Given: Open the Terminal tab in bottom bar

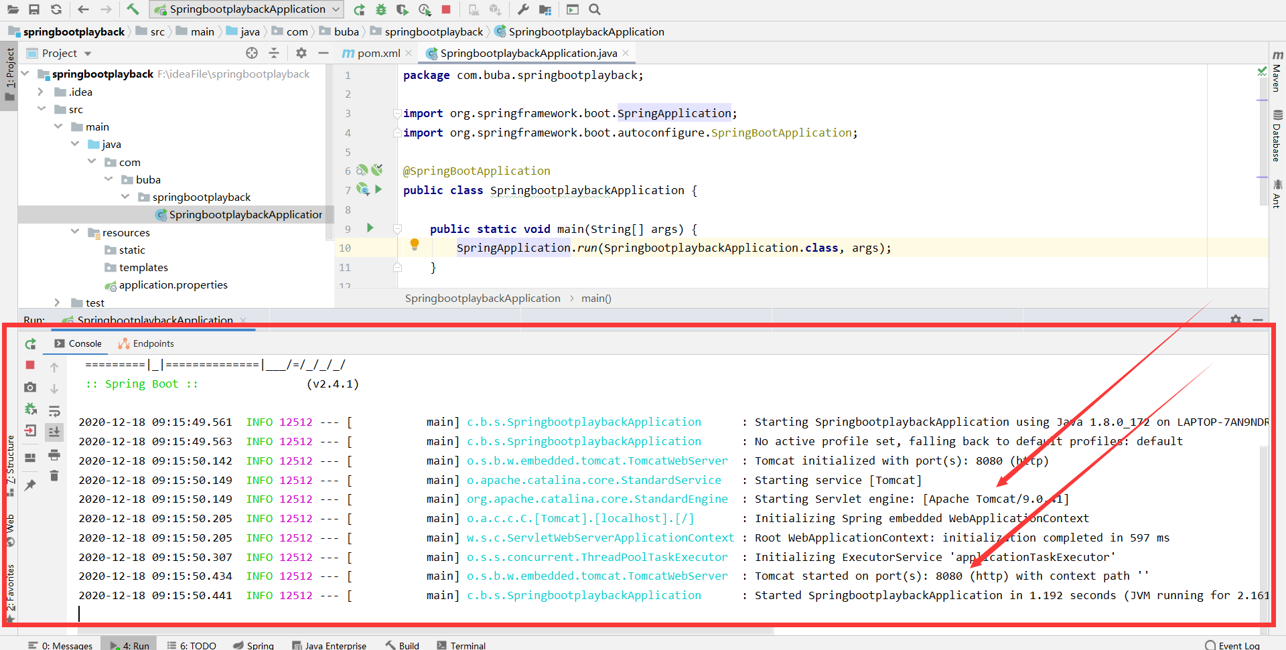Looking at the screenshot, I should click(461, 645).
